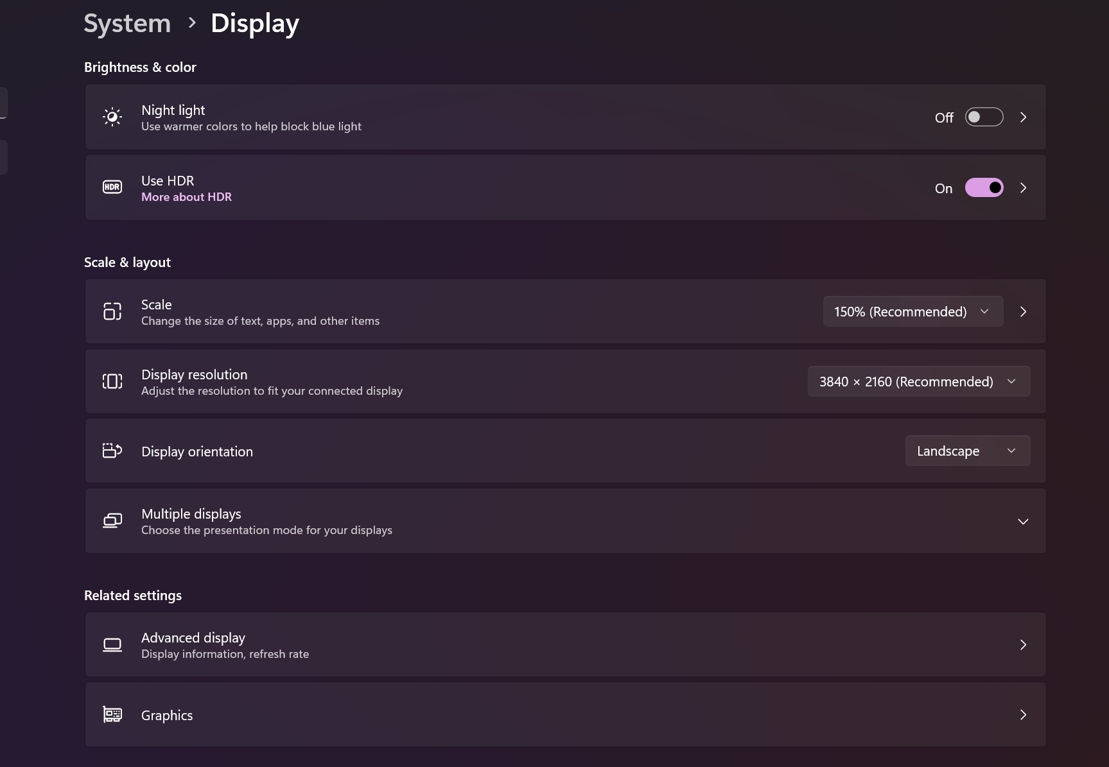Screen dimensions: 1109x767
Task: Click the Display resolution label
Action: pos(194,374)
